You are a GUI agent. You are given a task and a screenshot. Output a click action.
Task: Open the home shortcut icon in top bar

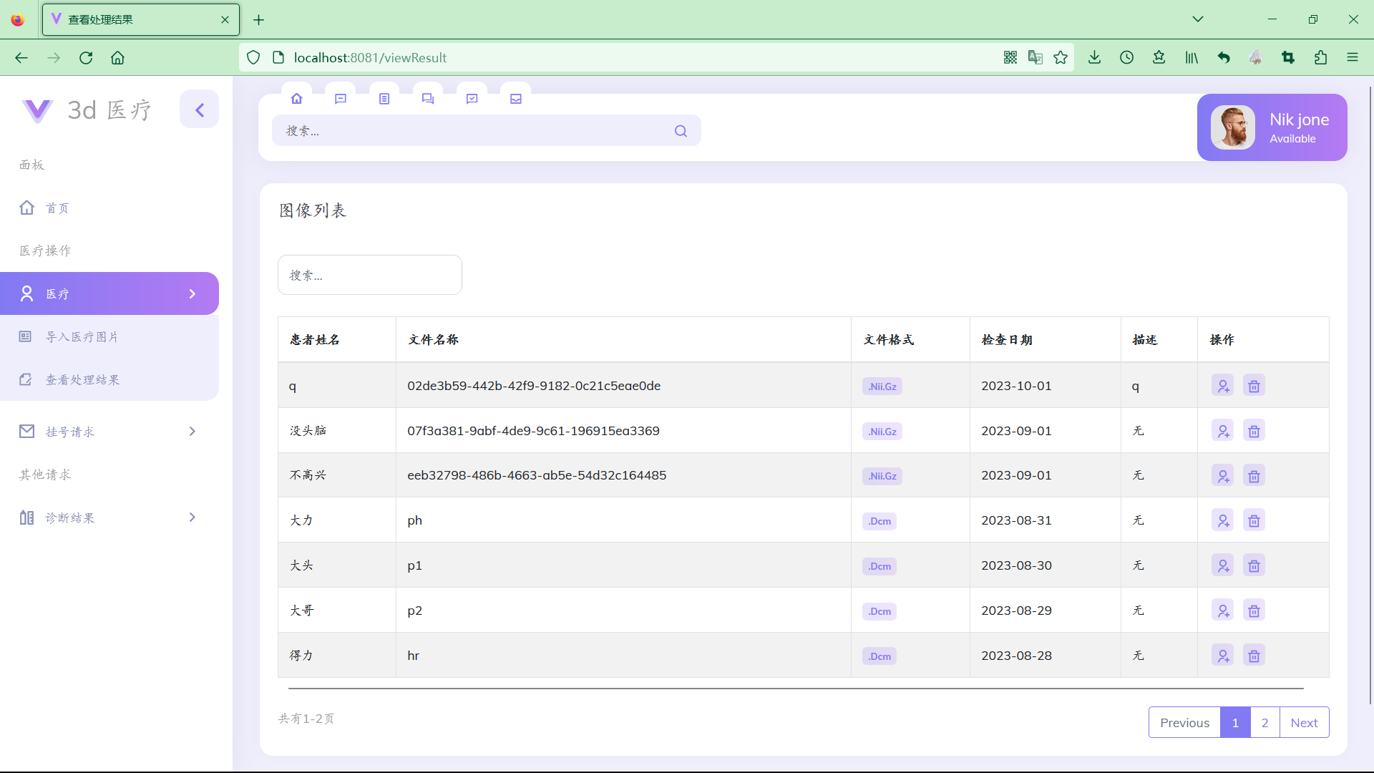297,99
